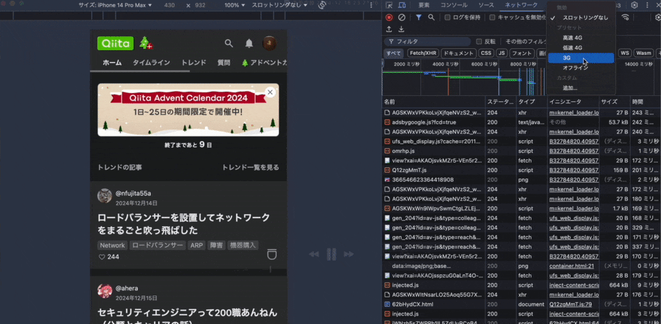Filter requests by Fetch/XHR
661x324 pixels.
click(x=423, y=53)
